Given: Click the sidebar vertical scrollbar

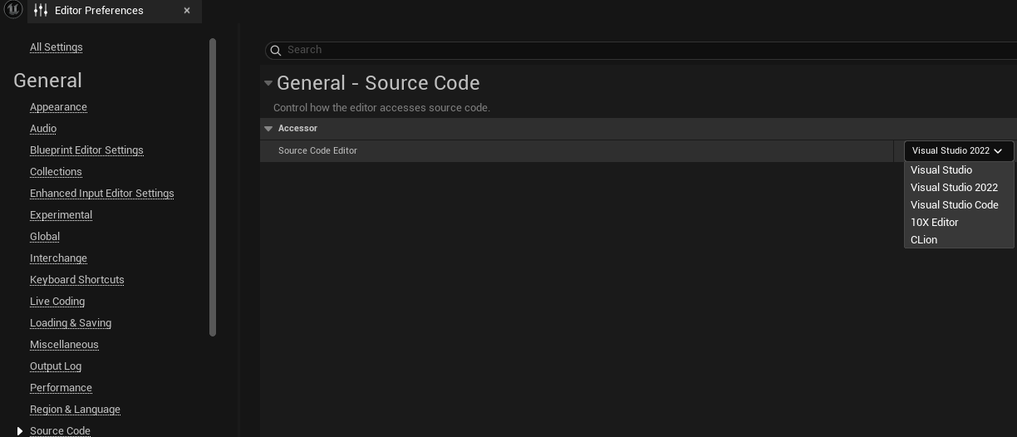Looking at the screenshot, I should click(x=213, y=187).
